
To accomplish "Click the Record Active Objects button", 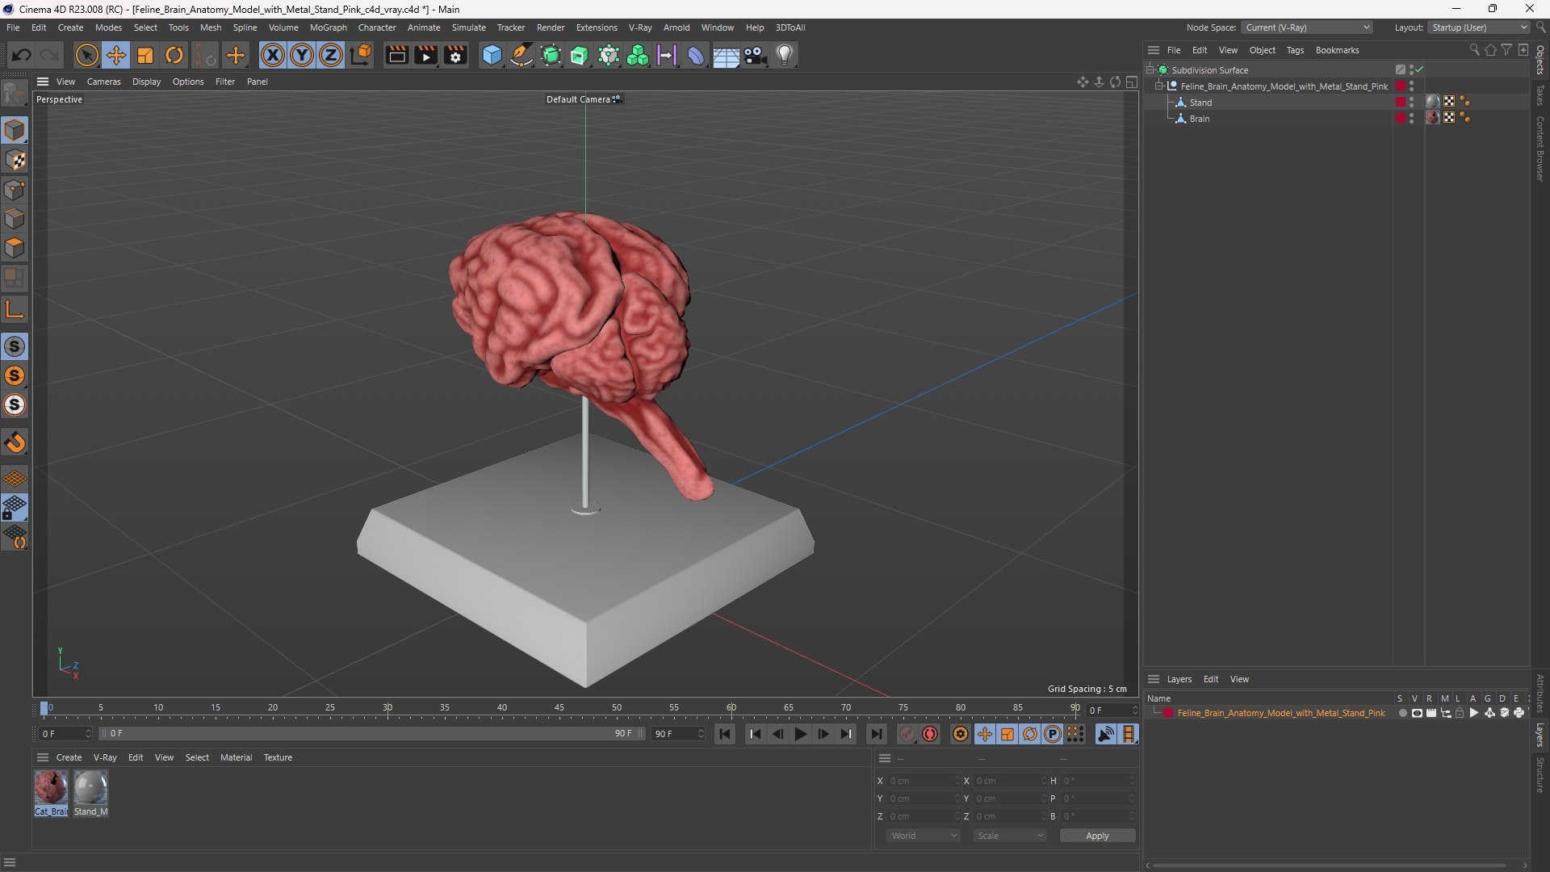I will pyautogui.click(x=907, y=734).
